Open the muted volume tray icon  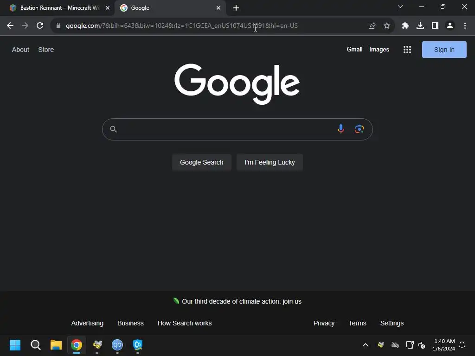pos(422,345)
